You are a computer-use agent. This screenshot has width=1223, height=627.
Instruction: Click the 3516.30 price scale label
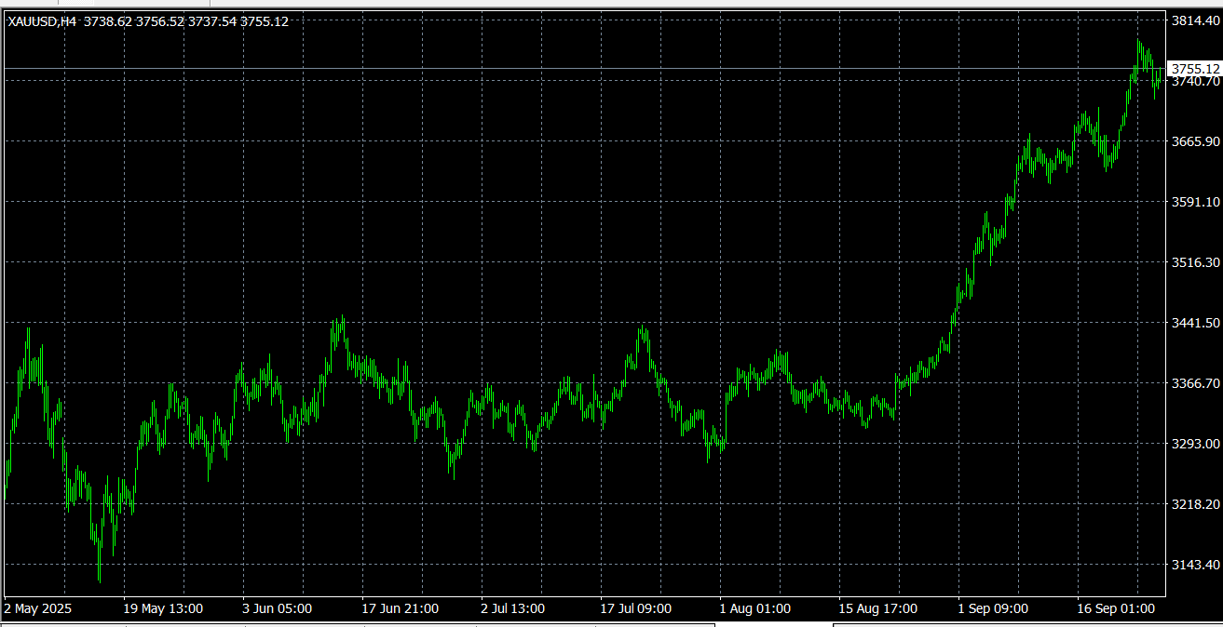(x=1195, y=262)
